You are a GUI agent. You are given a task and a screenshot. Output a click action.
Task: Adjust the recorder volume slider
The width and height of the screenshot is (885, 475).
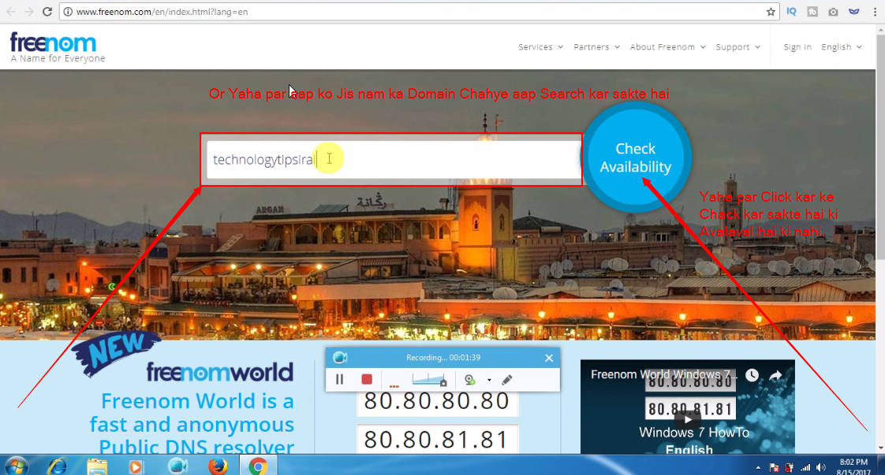430,380
